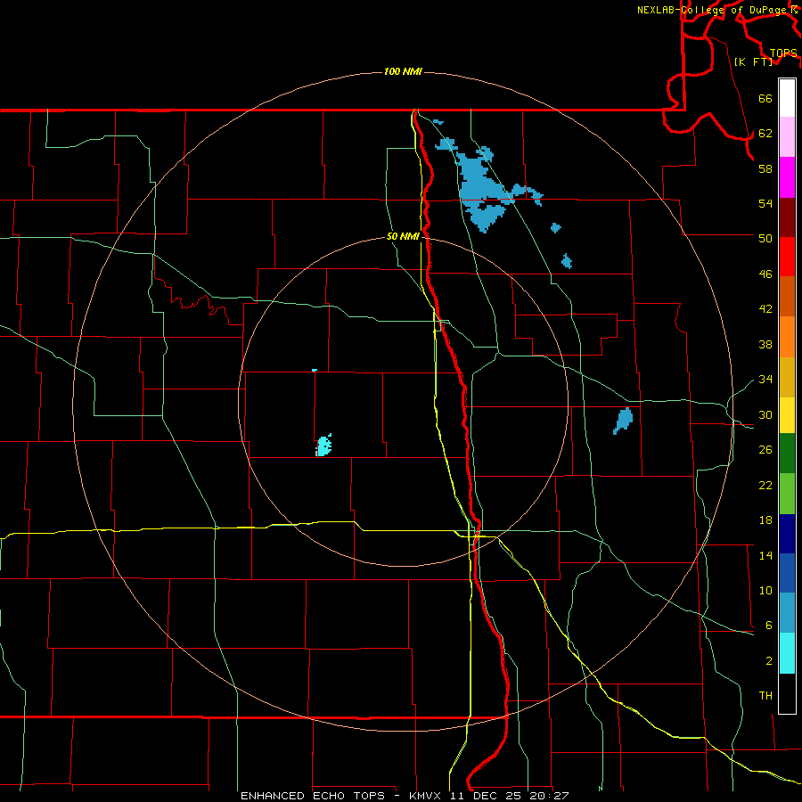The height and width of the screenshot is (802, 802).
Task: Click the '42' legend value
Action: coord(765,309)
